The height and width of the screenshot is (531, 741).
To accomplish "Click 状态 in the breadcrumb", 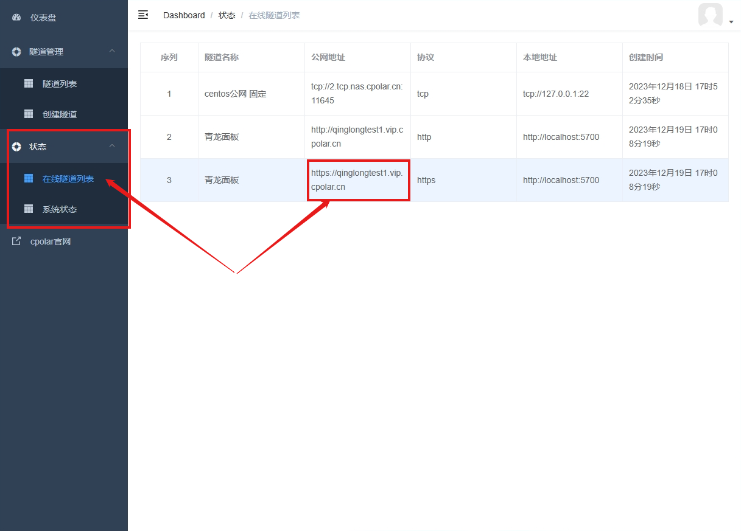I will click(227, 15).
